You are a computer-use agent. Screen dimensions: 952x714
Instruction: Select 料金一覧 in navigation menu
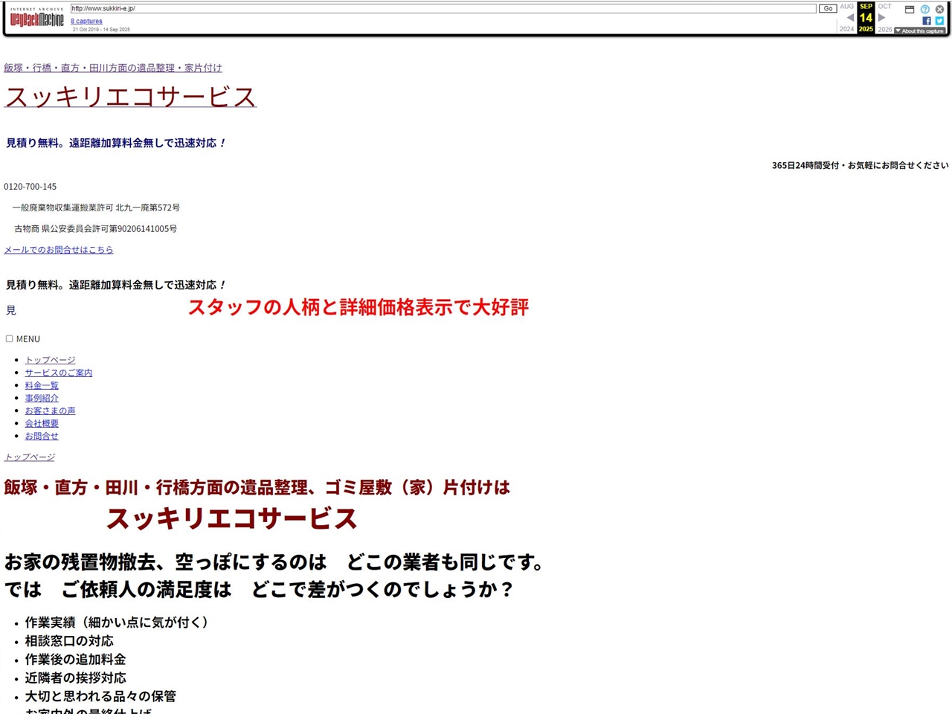[42, 385]
